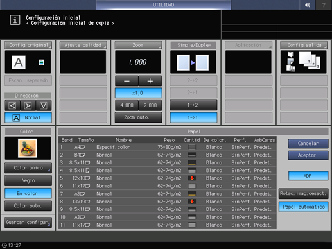Select tray 8 13x19 paper row
332x249 pixels.
tap(168, 202)
